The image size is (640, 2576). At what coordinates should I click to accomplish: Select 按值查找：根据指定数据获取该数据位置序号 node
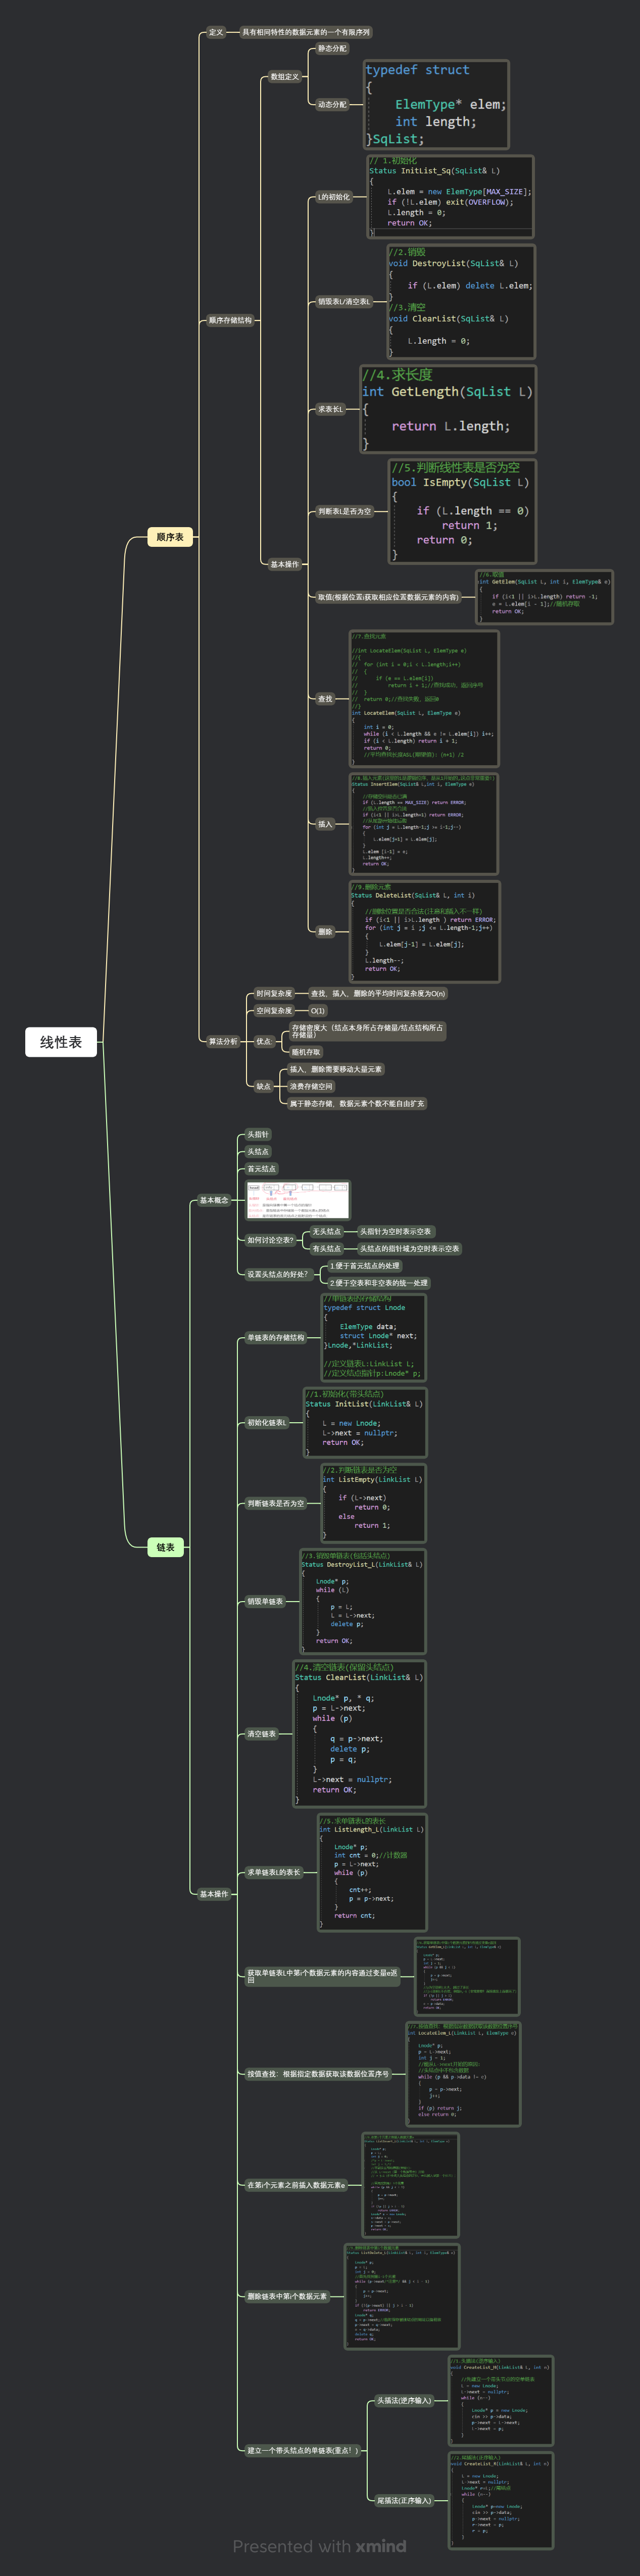[x=319, y=2074]
